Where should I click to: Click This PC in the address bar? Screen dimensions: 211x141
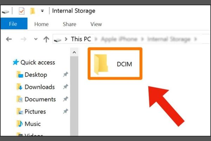click(81, 39)
